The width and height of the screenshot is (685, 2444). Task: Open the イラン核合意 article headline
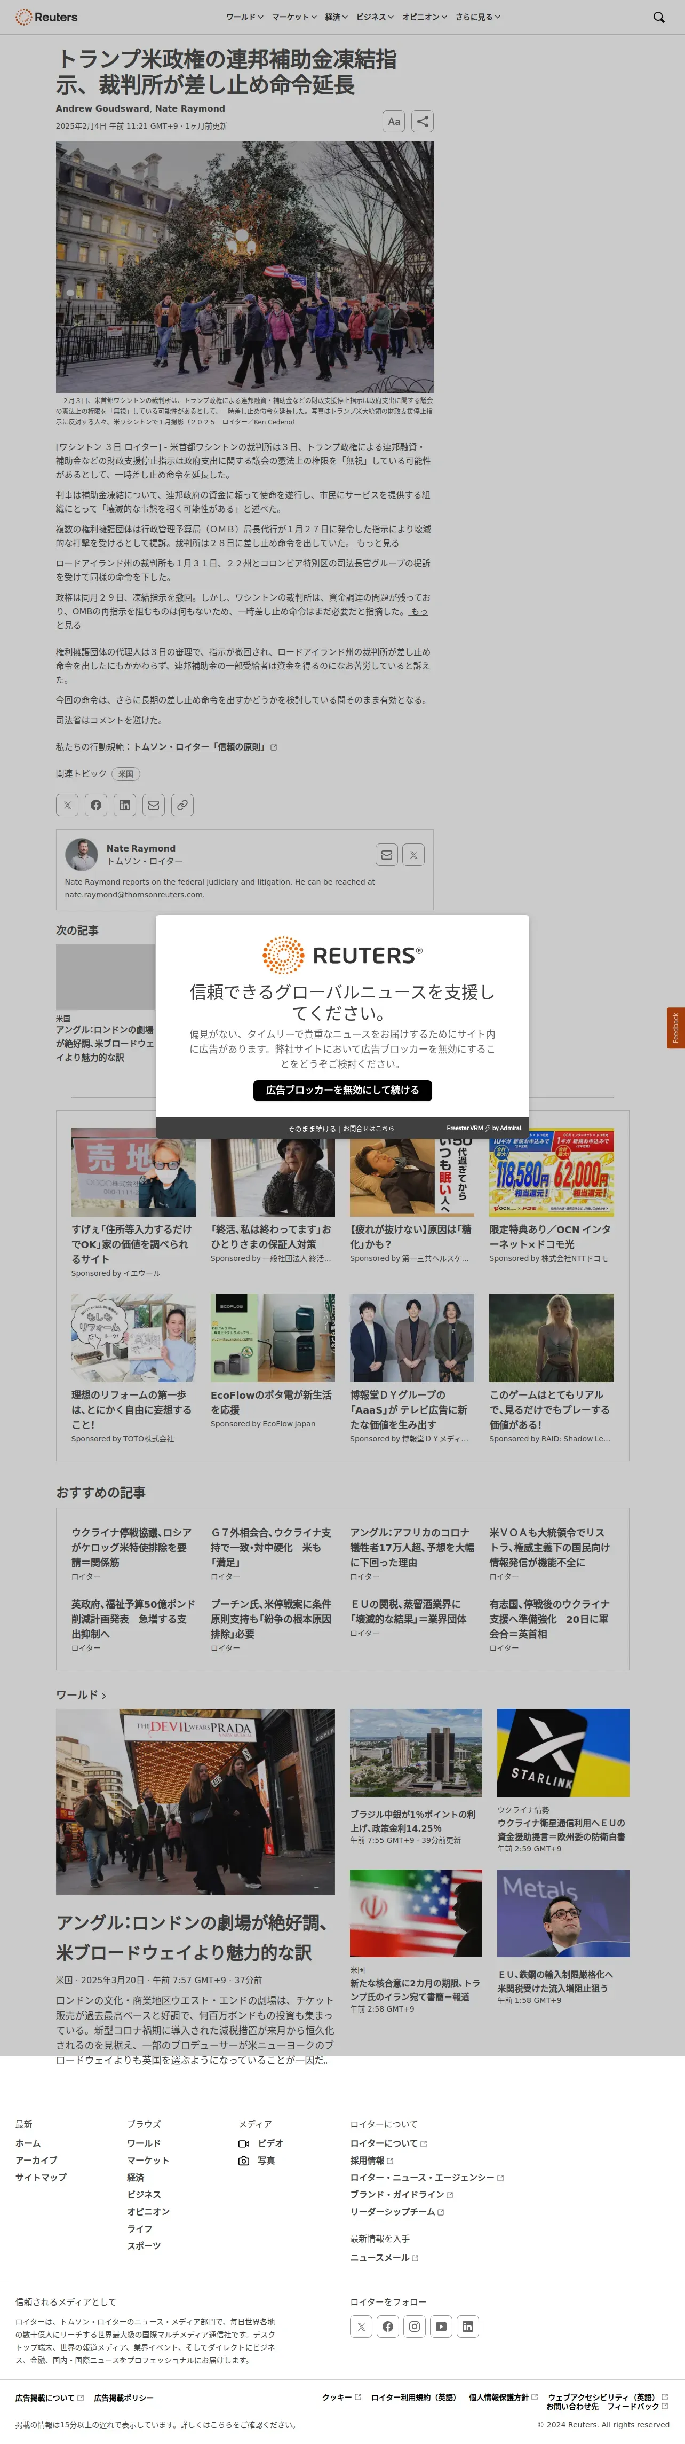click(x=415, y=1991)
